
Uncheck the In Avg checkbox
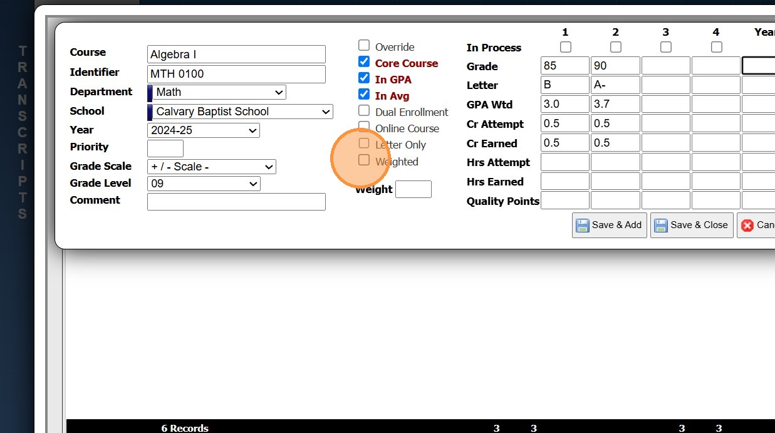364,94
